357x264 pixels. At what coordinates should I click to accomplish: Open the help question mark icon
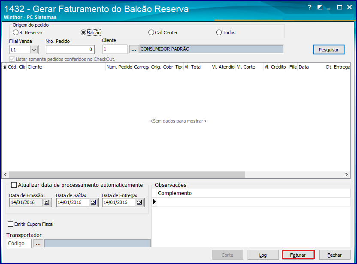click(309, 7)
